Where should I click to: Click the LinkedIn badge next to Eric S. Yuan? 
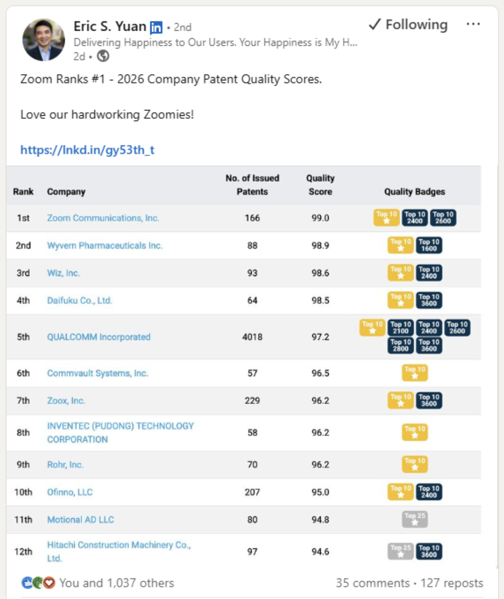156,27
